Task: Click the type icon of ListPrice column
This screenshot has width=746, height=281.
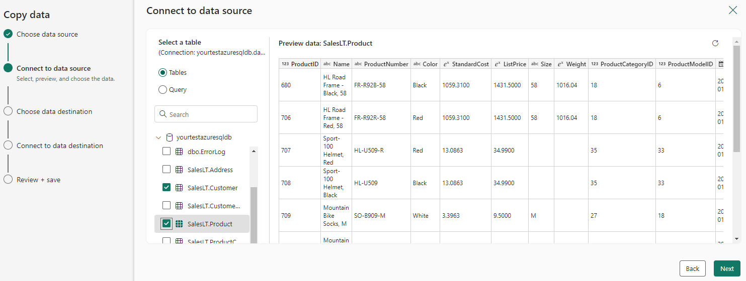Action: (x=498, y=64)
